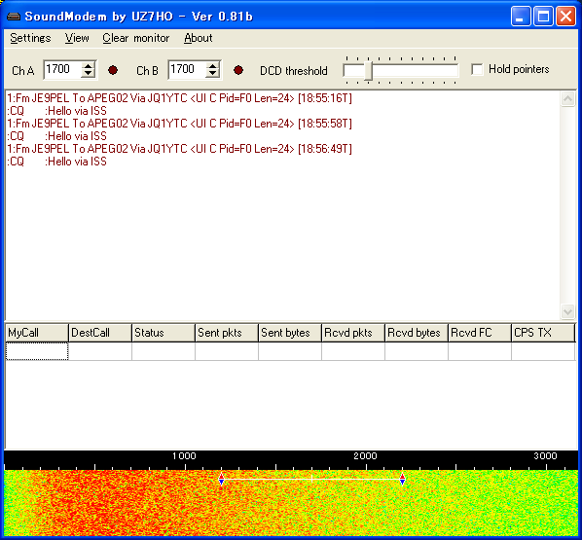Choose Clear monitor from menu bar

pyautogui.click(x=136, y=38)
